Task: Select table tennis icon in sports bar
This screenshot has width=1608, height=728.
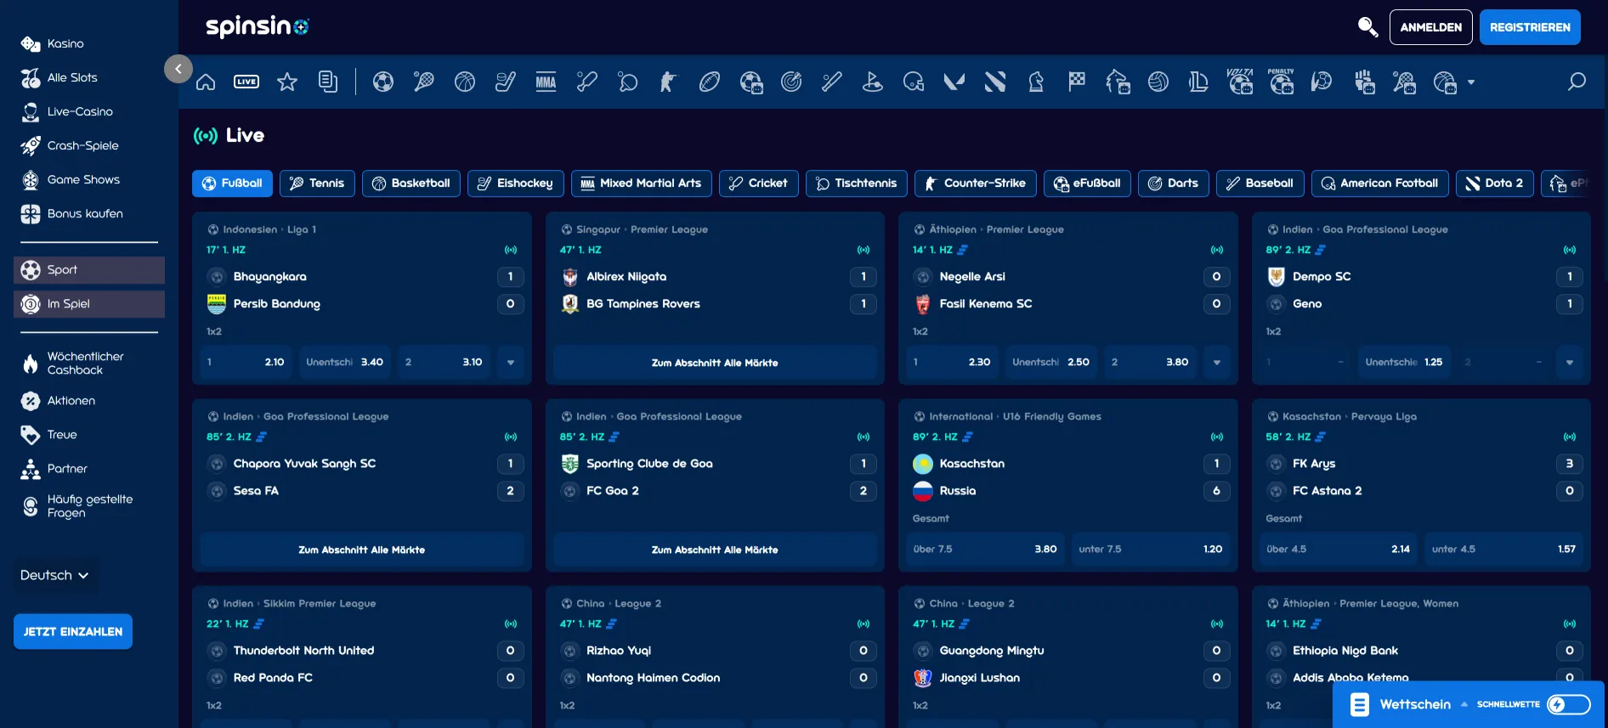Action: [x=628, y=82]
